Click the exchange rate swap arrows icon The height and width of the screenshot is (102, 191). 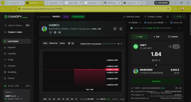tap(132, 88)
